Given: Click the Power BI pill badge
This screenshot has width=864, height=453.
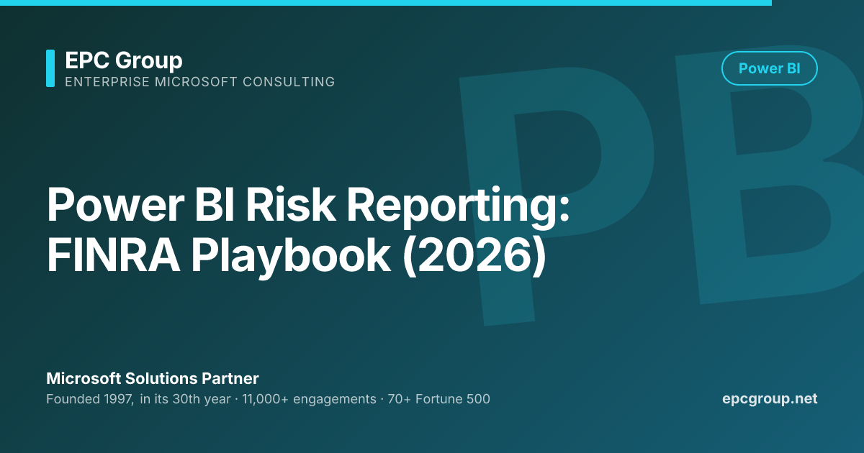Looking at the screenshot, I should (769, 68).
